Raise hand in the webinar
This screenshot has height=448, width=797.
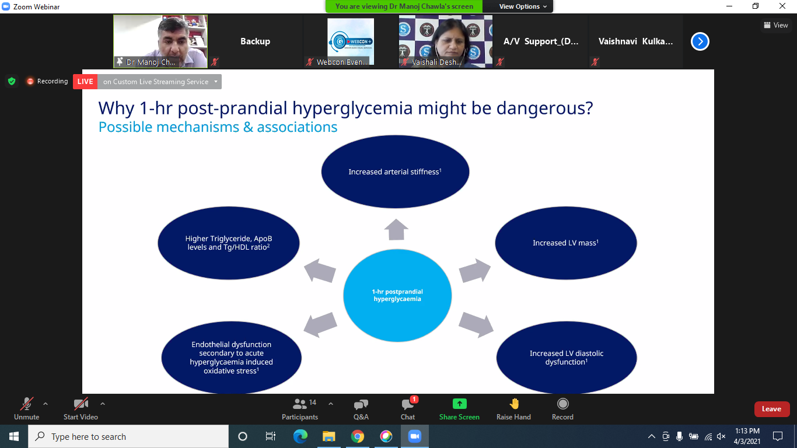point(513,409)
